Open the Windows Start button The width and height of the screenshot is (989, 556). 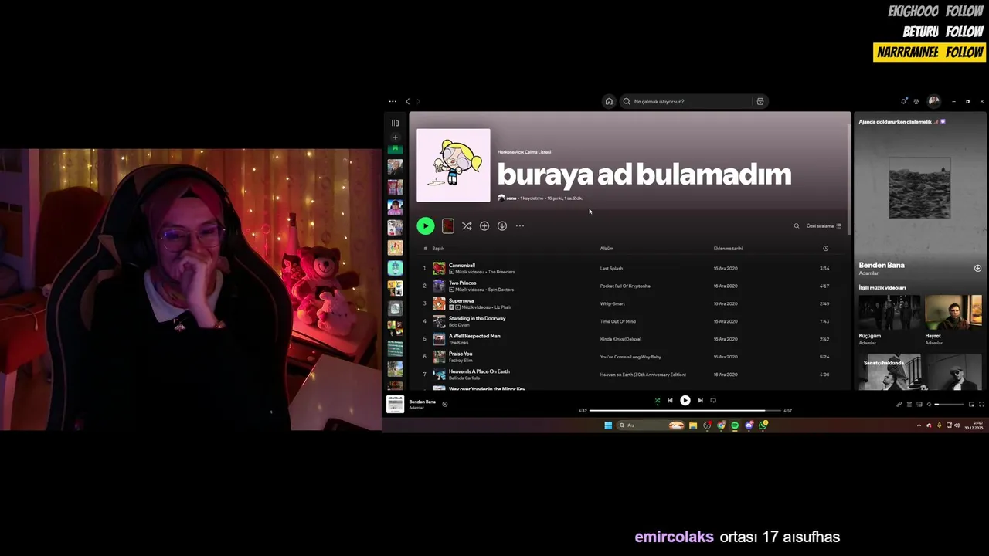point(608,425)
